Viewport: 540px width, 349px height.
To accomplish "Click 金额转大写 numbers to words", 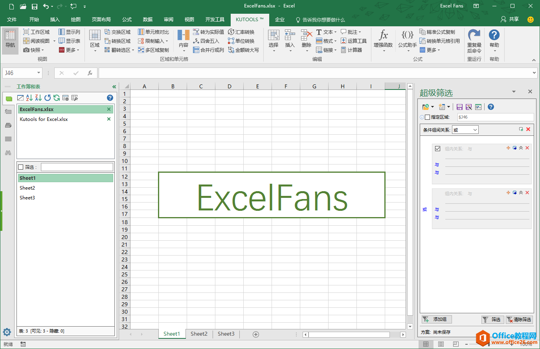I will tap(243, 50).
